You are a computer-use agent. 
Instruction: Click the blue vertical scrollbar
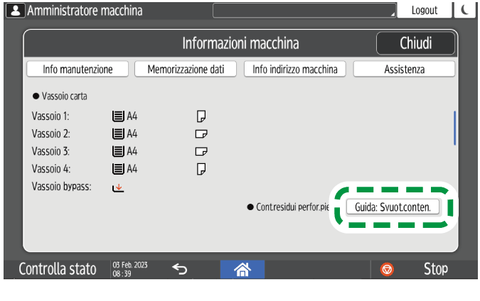(454, 128)
